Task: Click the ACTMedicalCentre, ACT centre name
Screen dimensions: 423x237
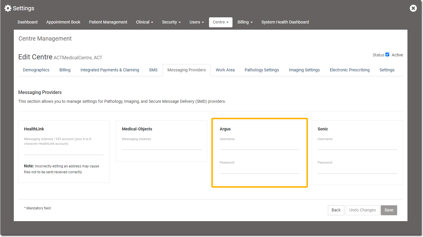Action: 78,58
